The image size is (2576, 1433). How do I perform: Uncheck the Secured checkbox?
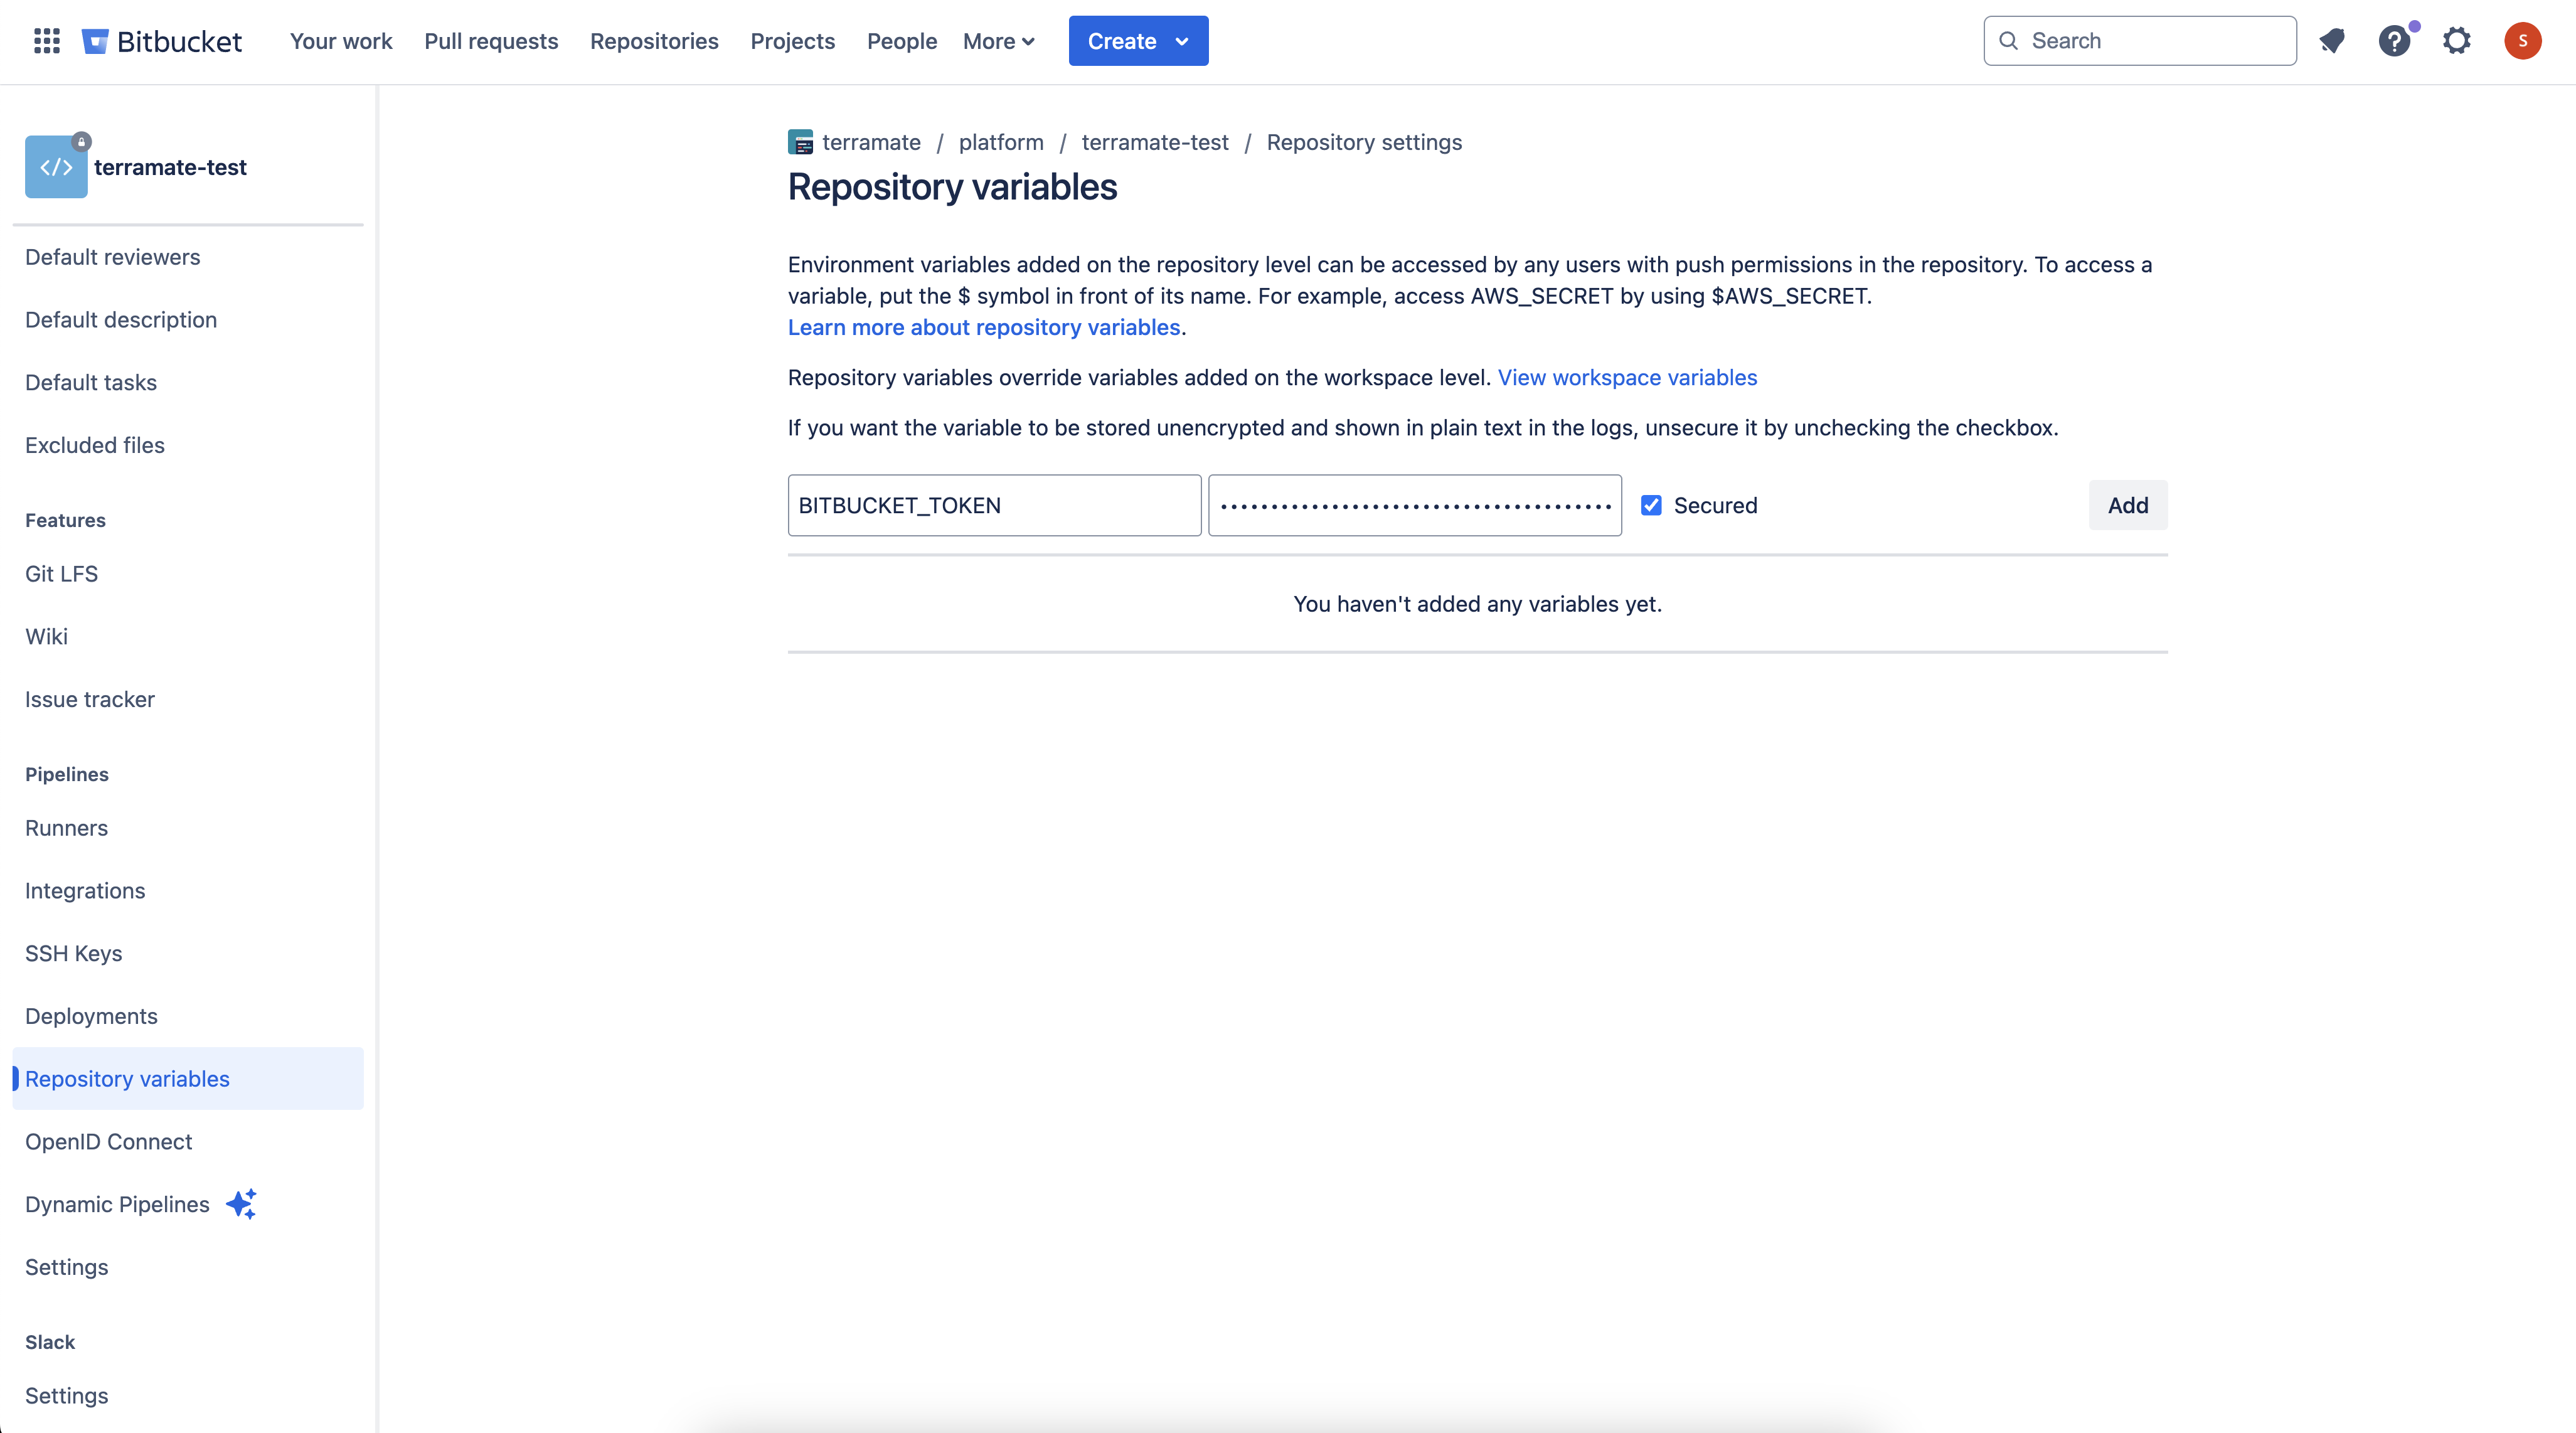click(x=1651, y=505)
